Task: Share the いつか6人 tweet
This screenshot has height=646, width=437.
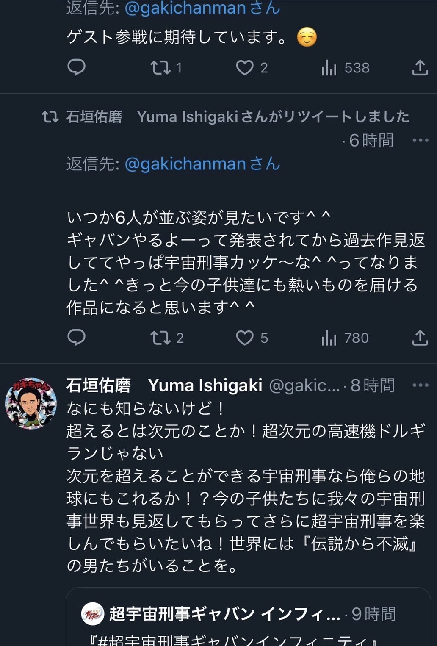Action: (x=420, y=338)
